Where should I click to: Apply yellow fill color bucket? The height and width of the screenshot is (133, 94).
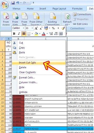click(36, 34)
